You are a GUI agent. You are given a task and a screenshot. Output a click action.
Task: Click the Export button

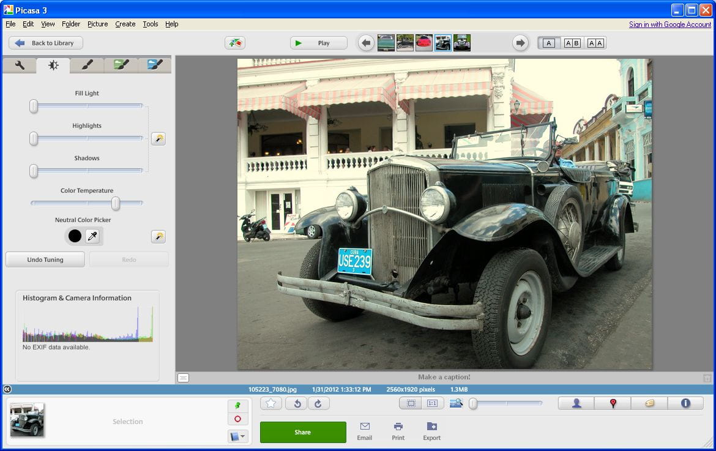click(x=431, y=432)
